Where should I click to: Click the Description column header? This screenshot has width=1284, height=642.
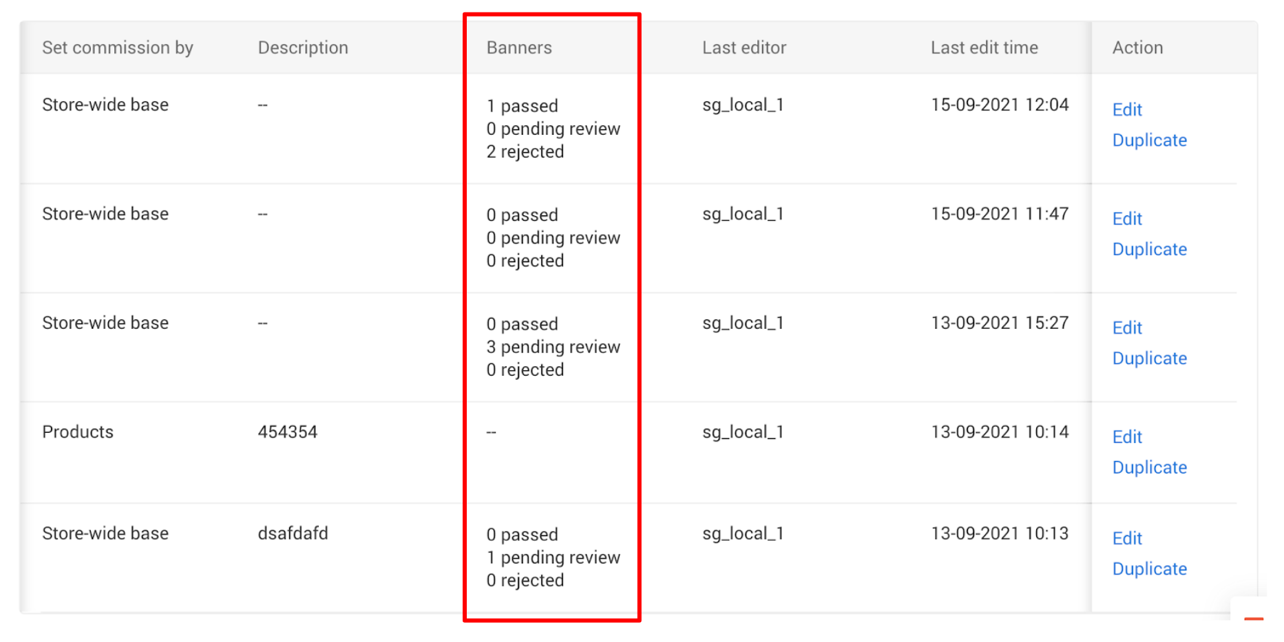pos(303,47)
